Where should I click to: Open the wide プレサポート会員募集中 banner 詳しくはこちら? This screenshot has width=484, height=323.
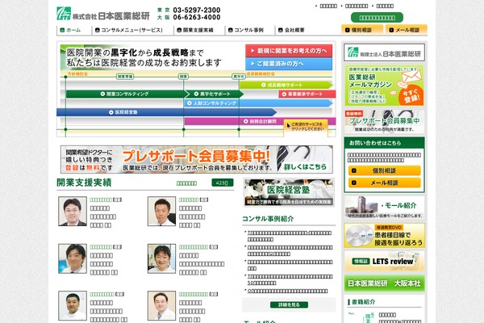(197, 160)
